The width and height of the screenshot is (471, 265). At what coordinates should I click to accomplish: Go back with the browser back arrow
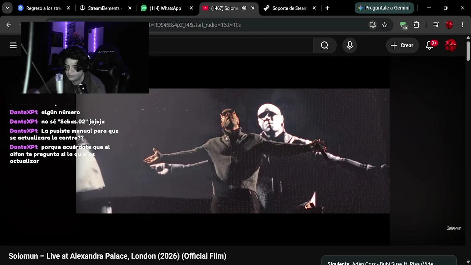coord(8,25)
